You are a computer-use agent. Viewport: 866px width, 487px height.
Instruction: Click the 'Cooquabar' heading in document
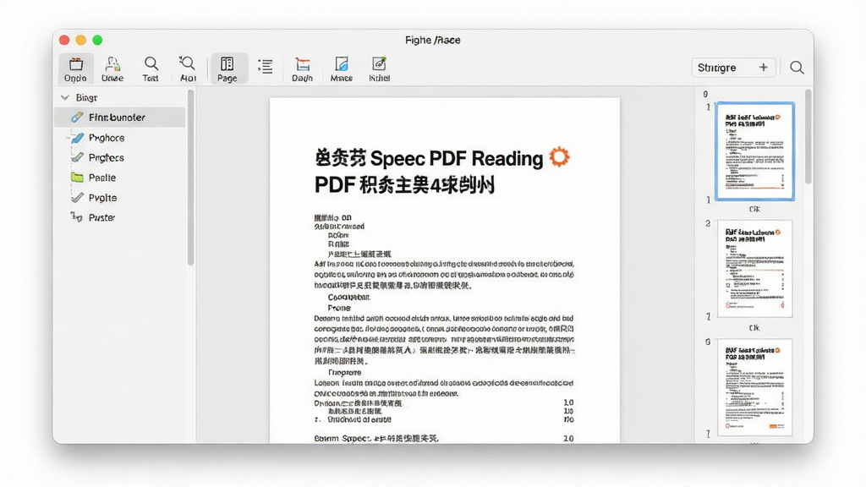point(348,297)
